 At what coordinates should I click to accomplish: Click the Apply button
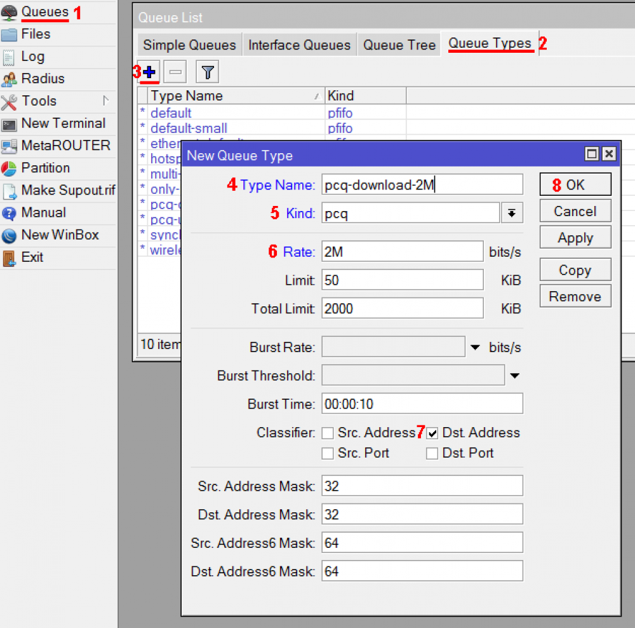point(575,238)
